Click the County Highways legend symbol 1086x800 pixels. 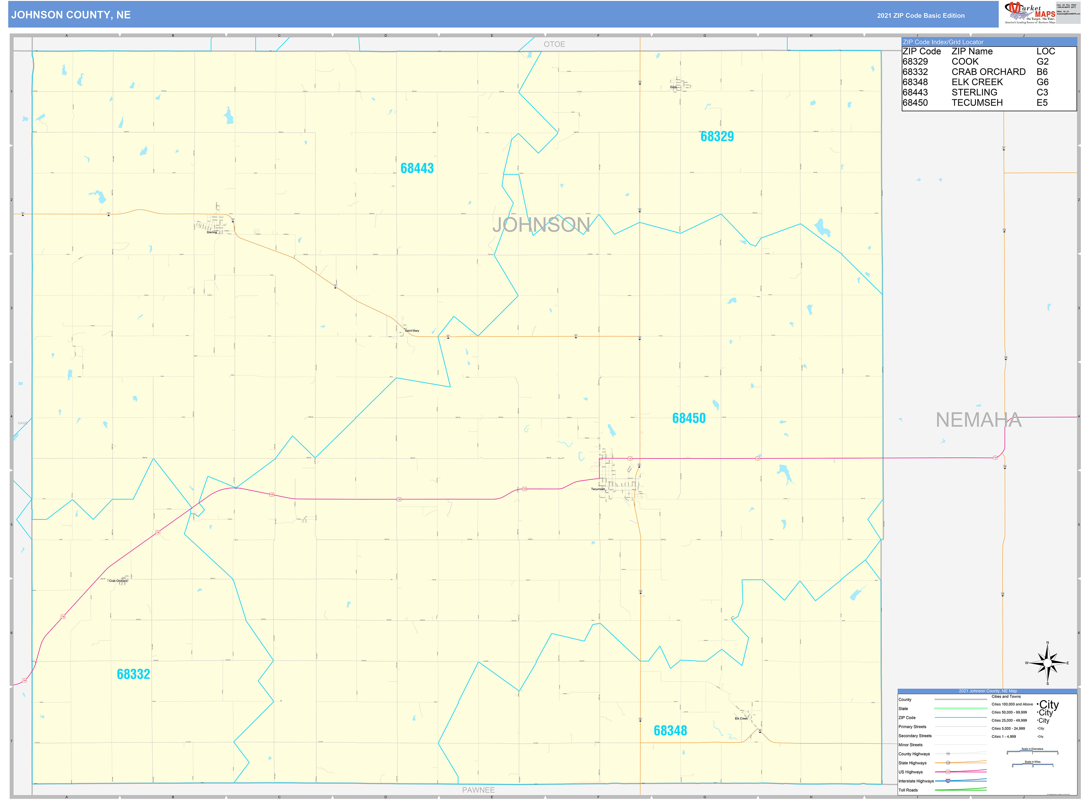(x=948, y=754)
